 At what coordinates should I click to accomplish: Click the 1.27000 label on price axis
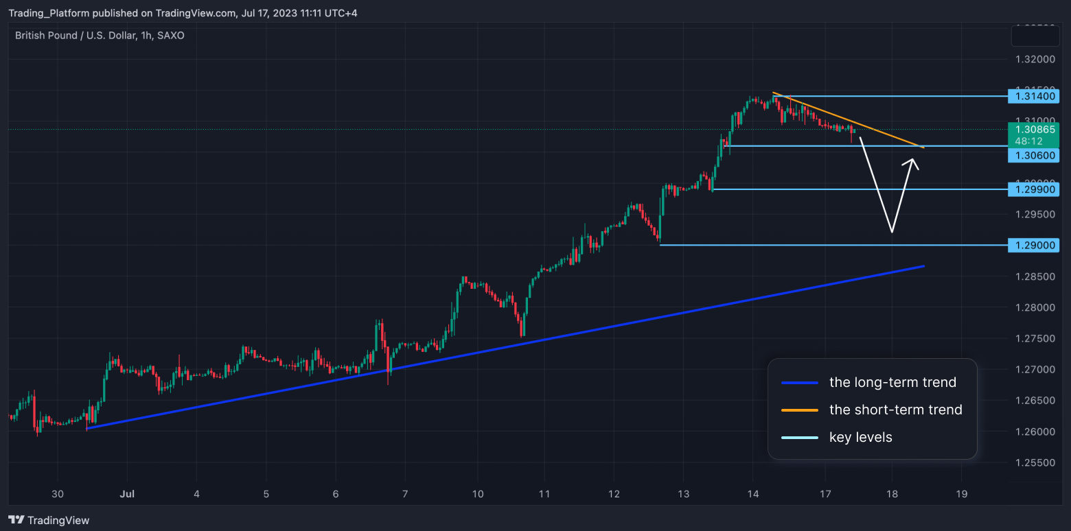click(1035, 370)
